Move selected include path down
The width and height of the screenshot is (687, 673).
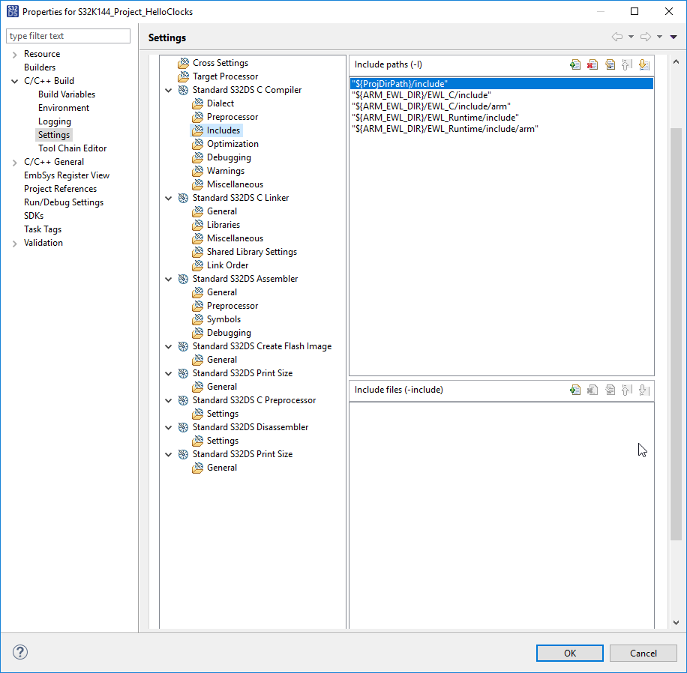point(643,64)
